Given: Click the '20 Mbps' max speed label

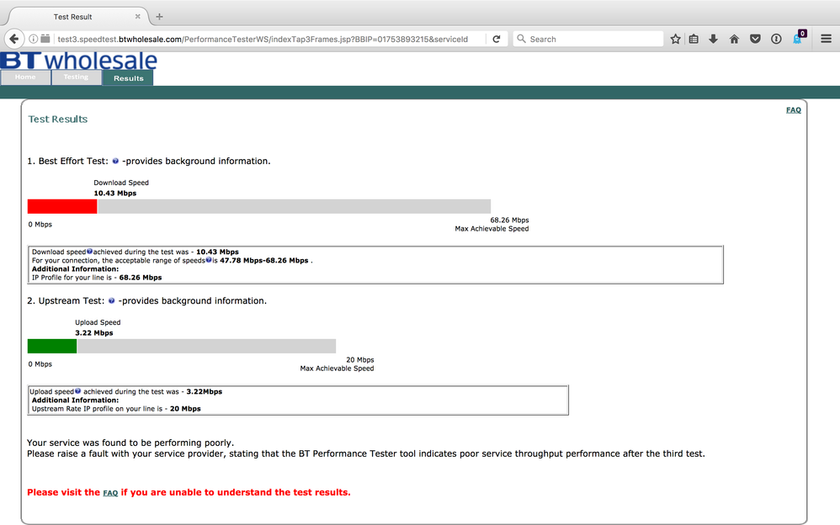Looking at the screenshot, I should point(360,360).
